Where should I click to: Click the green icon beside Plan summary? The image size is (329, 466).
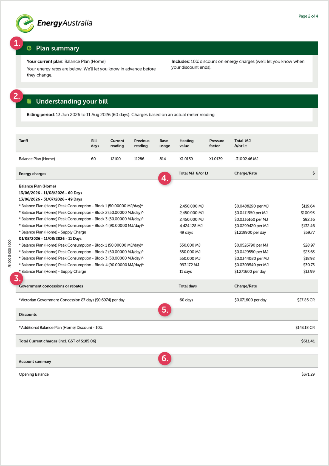pyautogui.click(x=29, y=48)
